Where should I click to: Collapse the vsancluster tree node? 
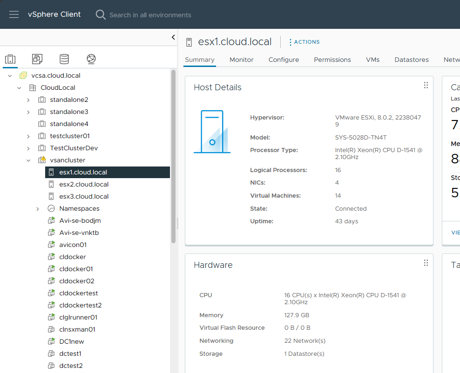tap(28, 160)
